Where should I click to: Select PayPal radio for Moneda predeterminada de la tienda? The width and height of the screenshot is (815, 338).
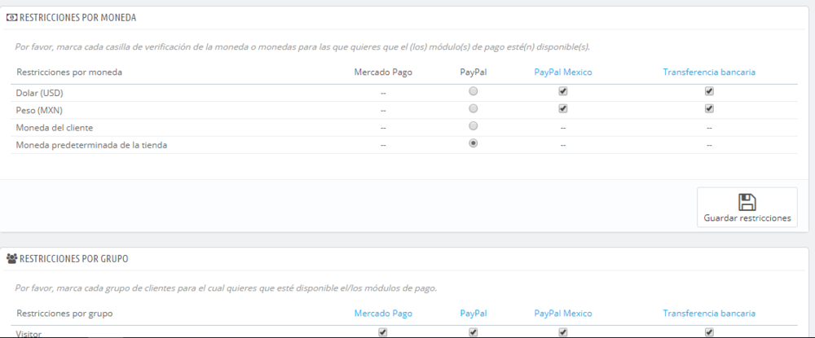tap(473, 143)
